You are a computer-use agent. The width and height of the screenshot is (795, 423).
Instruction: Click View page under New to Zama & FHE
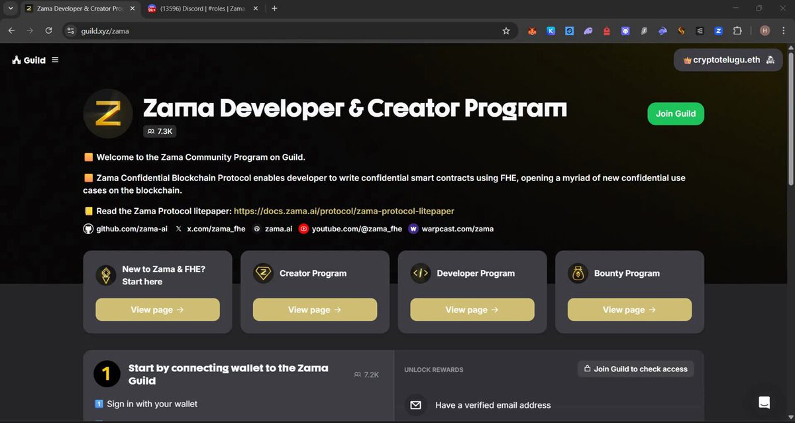click(x=158, y=310)
